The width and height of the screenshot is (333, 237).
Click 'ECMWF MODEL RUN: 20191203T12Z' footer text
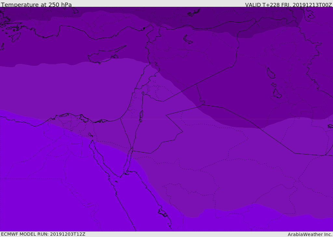pyautogui.click(x=43, y=234)
